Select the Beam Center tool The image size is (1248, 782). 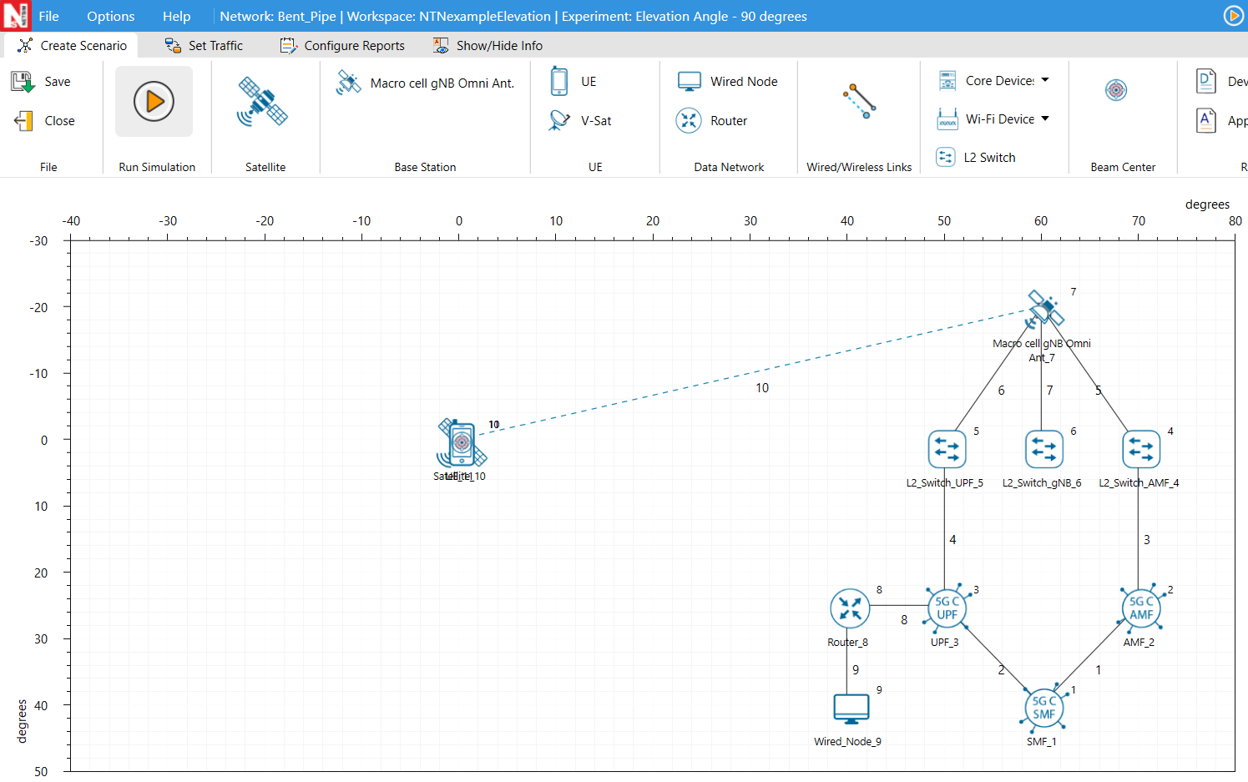1115,90
